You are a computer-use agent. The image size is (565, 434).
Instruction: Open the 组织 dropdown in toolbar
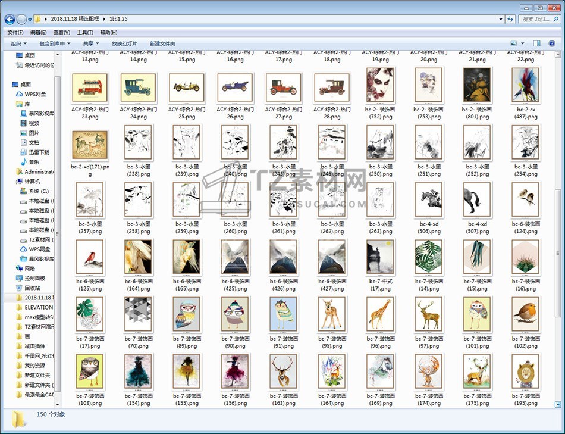pos(19,43)
